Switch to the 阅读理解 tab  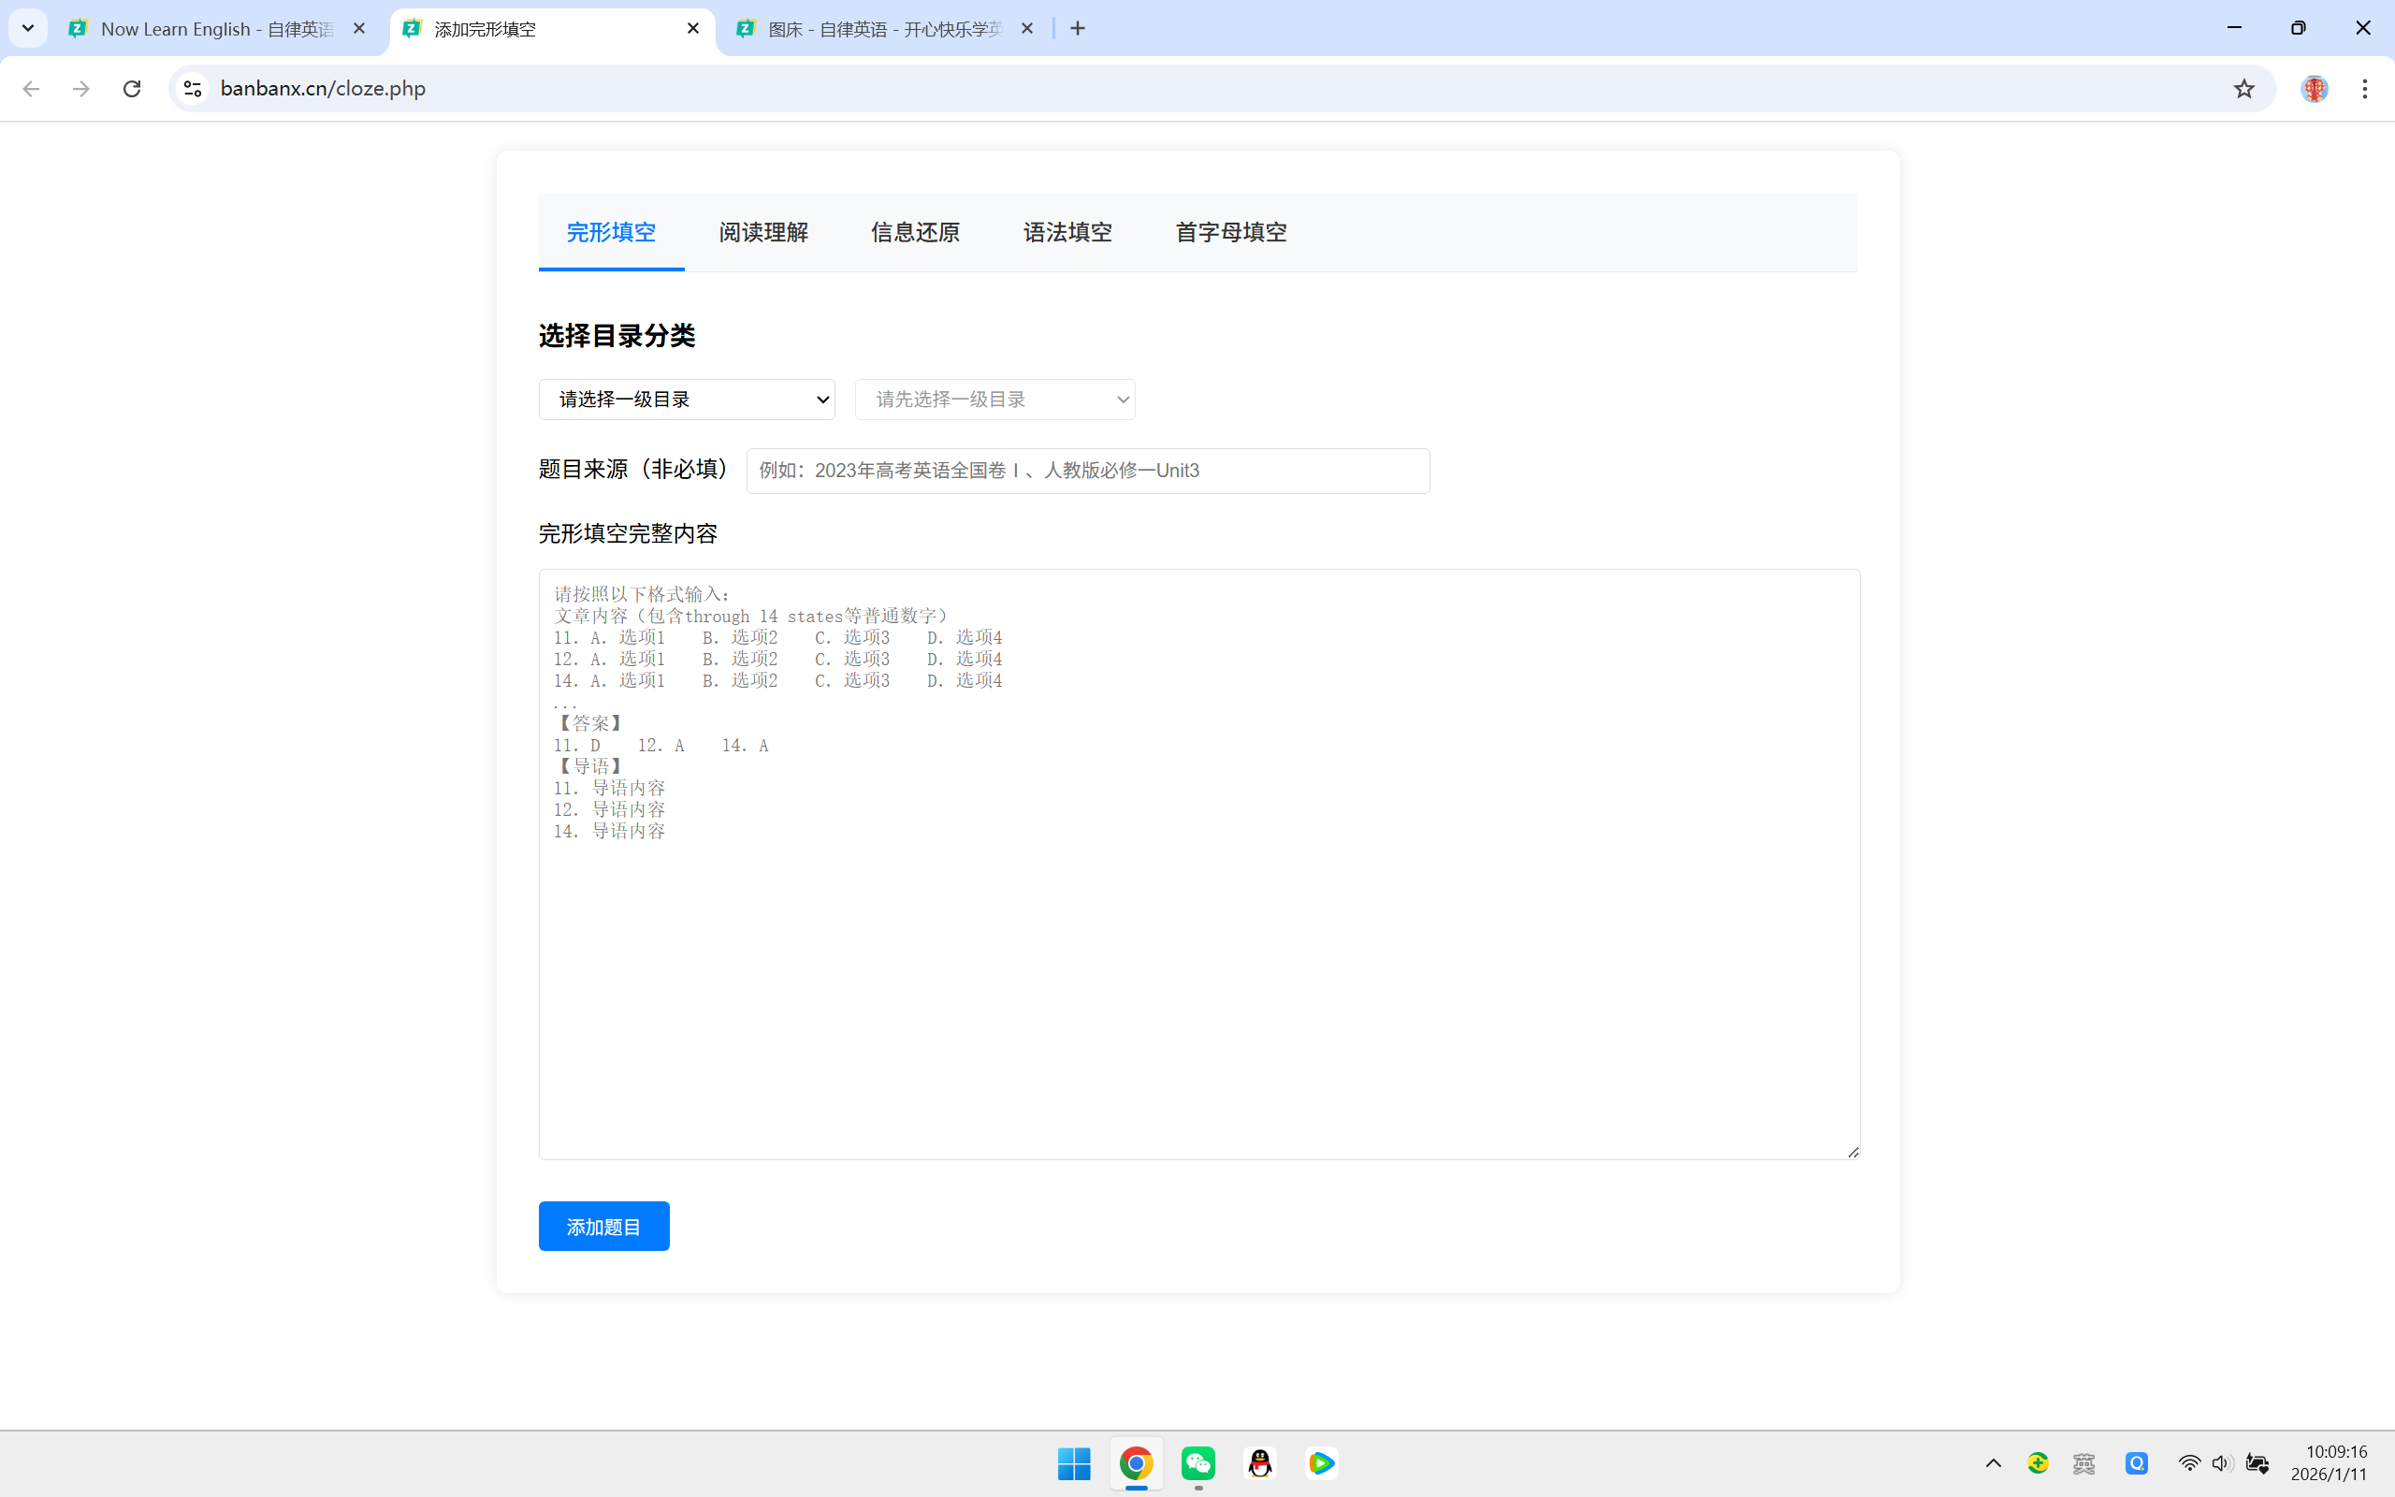763,233
